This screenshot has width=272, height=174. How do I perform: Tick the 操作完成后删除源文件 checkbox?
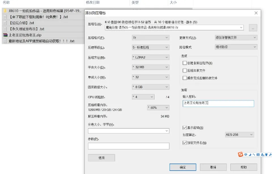coord(184,78)
